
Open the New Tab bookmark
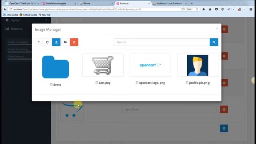coord(44,15)
